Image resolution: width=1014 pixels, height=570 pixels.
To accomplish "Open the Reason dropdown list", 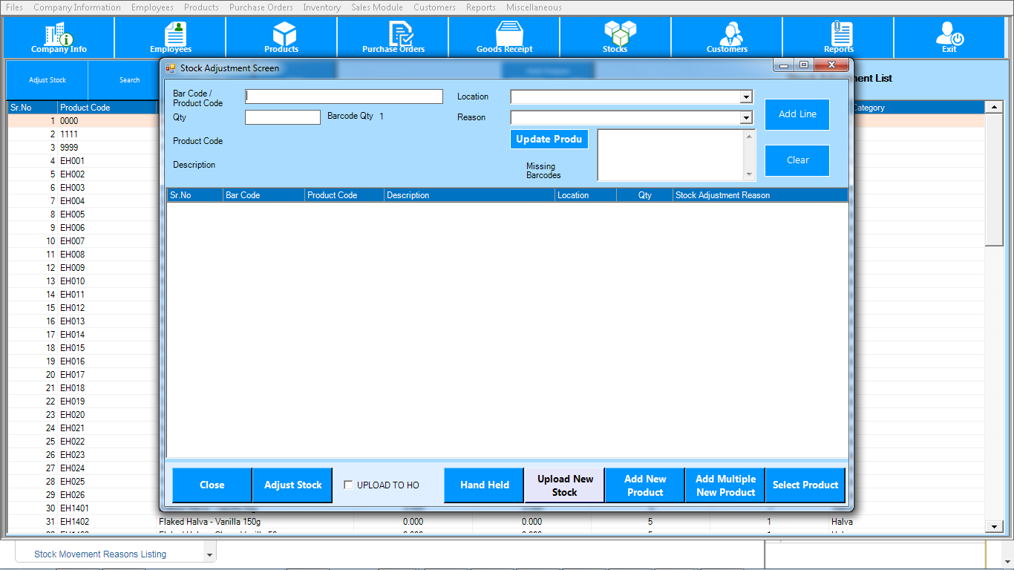I will (x=745, y=118).
